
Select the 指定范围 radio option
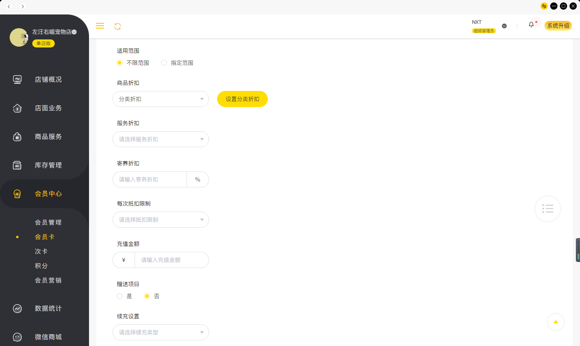click(x=164, y=63)
